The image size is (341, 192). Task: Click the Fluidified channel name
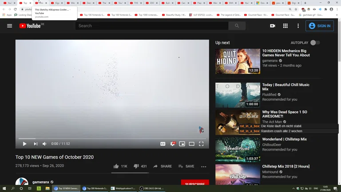[269, 95]
